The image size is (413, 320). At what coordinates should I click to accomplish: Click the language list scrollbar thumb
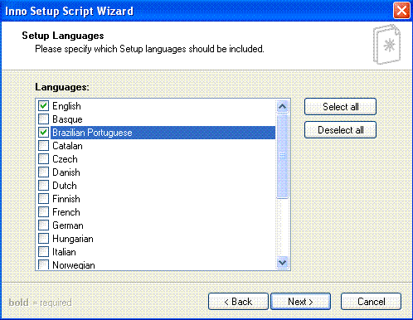282,156
